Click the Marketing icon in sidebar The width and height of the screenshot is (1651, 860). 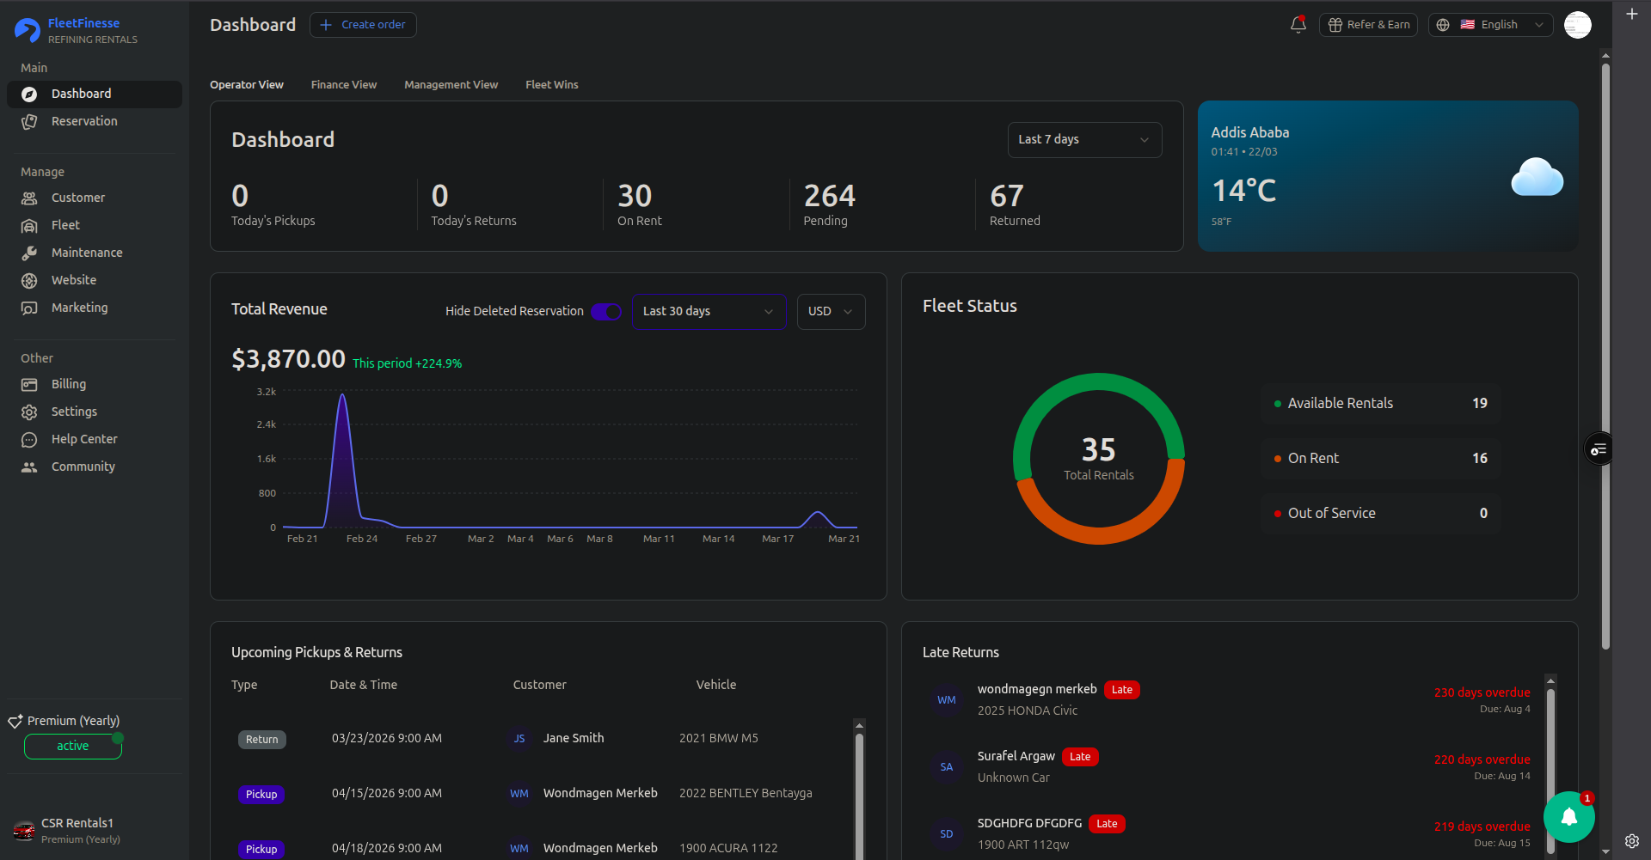[x=29, y=308]
